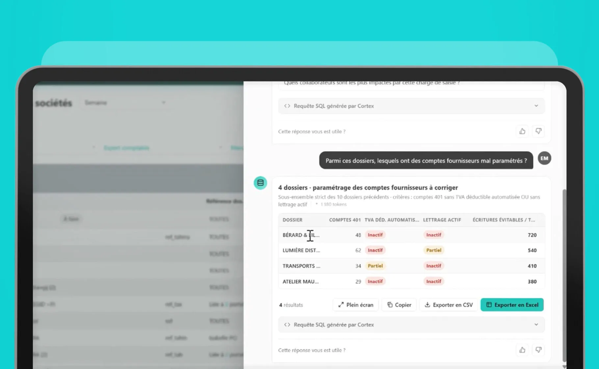Viewport: 599px width, 369px height.
Task: Click the value 410 in the TRANSPORTS row
Action: tap(532, 266)
